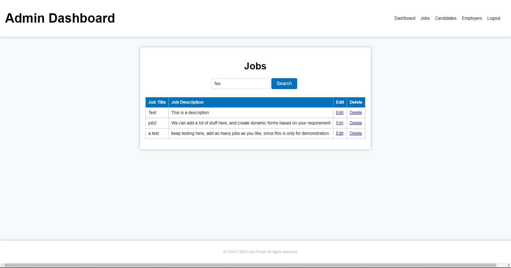This screenshot has width=511, height=268.
Task: Click the Admin Dashboard title
Action: [x=60, y=18]
